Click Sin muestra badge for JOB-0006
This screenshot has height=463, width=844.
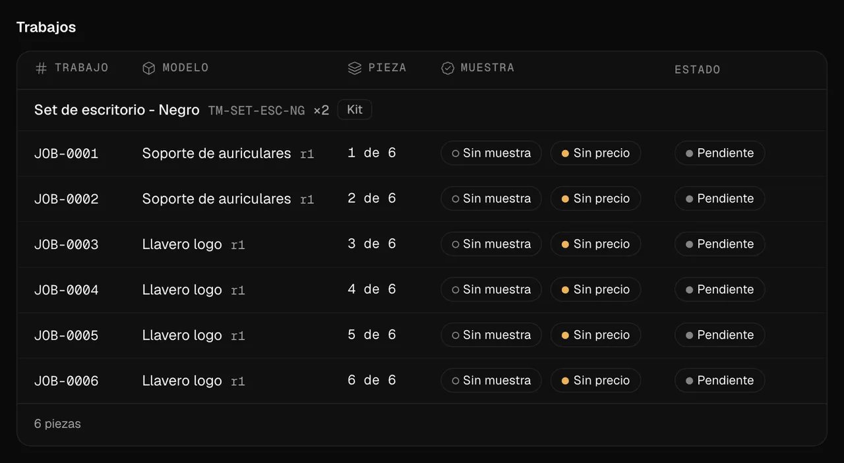491,380
